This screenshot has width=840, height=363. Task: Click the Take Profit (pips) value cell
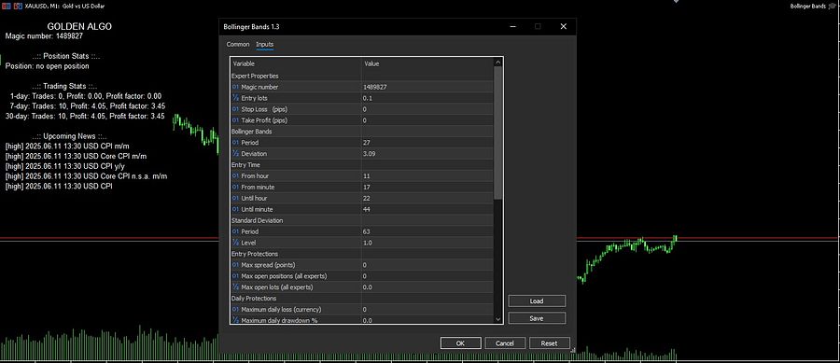point(427,120)
